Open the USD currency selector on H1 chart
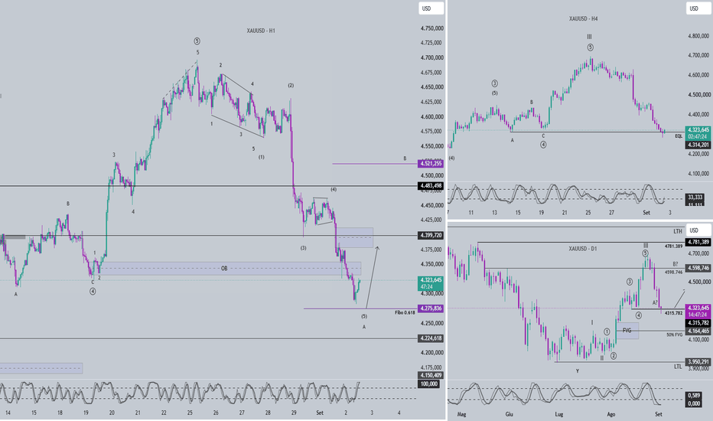The width and height of the screenshot is (713, 421). (x=431, y=8)
